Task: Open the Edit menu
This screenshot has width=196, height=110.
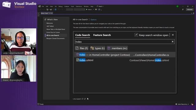Action: tap(47, 6)
